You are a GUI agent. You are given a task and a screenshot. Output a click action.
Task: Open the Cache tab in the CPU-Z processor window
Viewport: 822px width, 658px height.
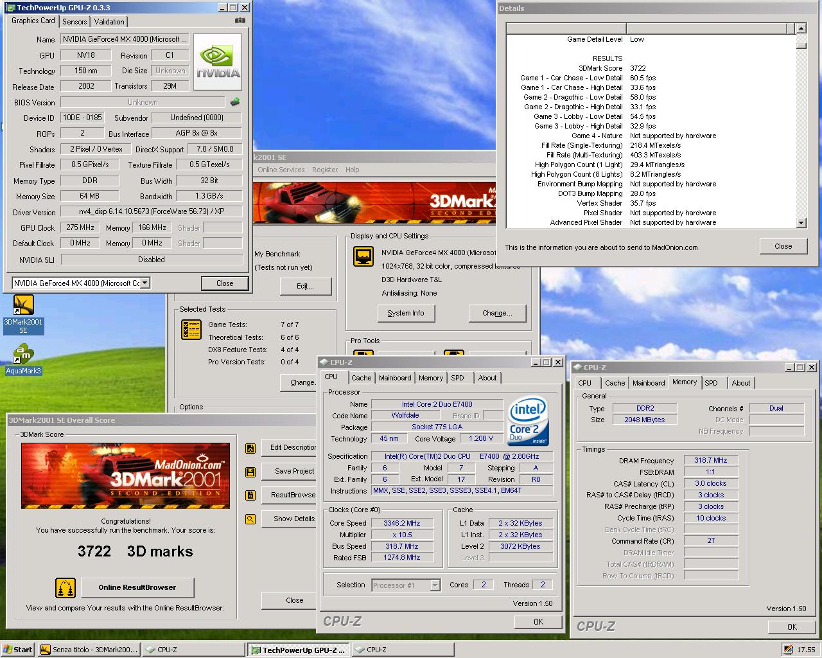[361, 378]
